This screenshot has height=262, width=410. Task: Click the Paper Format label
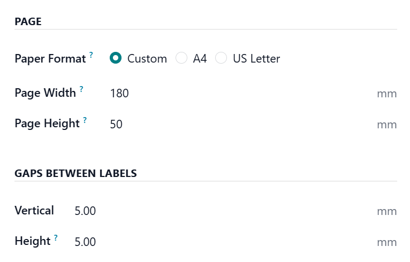tap(50, 59)
